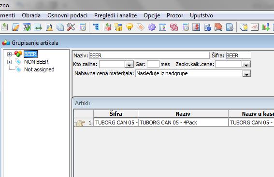This screenshot has width=274, height=177.
Task: Click the red import with arrow icon
Action: pos(107,27)
